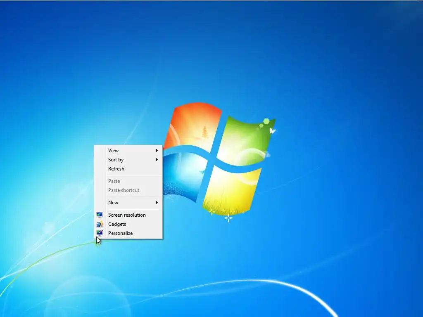Click the Screen resolution monitor icon
Image resolution: width=423 pixels, height=317 pixels.
(100, 215)
